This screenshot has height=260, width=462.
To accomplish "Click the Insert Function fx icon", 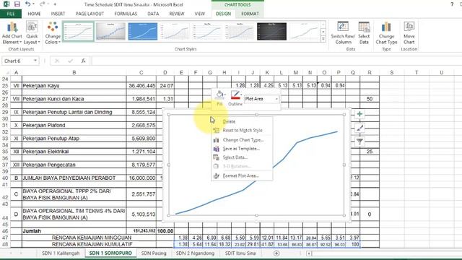I will coord(84,61).
